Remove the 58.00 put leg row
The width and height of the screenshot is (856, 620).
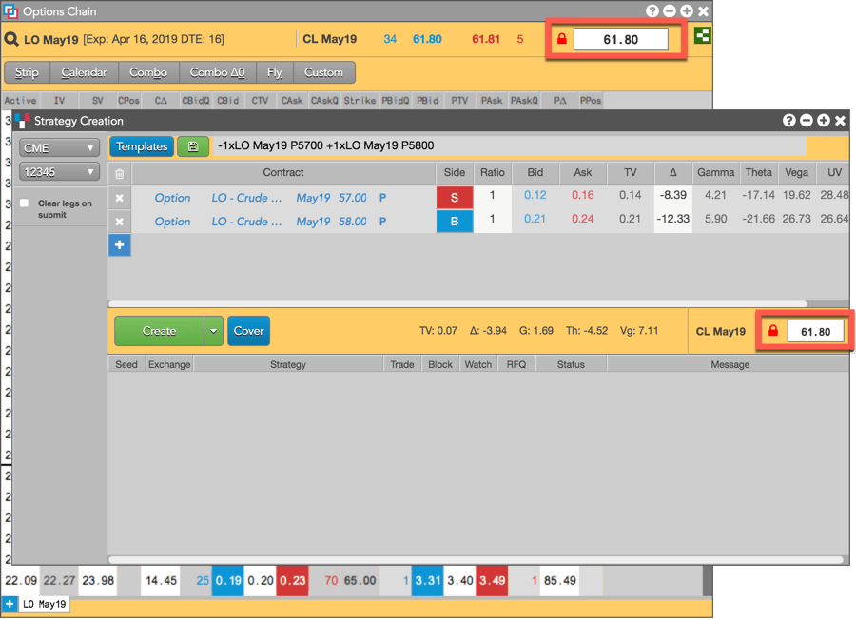(120, 222)
